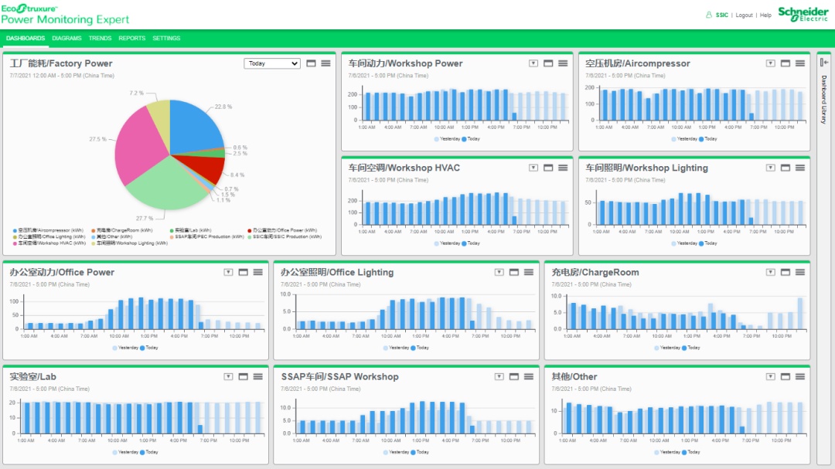Open the Workshop Lighting hamburger menu
The image size is (835, 469).
[800, 168]
